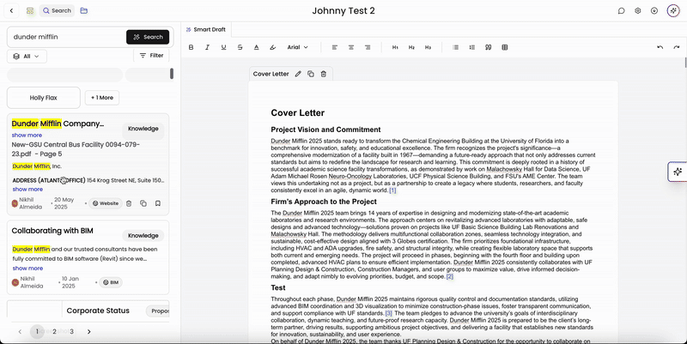Bookmark the Dunder Mifflin Company result
The image size is (687, 344).
(158, 203)
